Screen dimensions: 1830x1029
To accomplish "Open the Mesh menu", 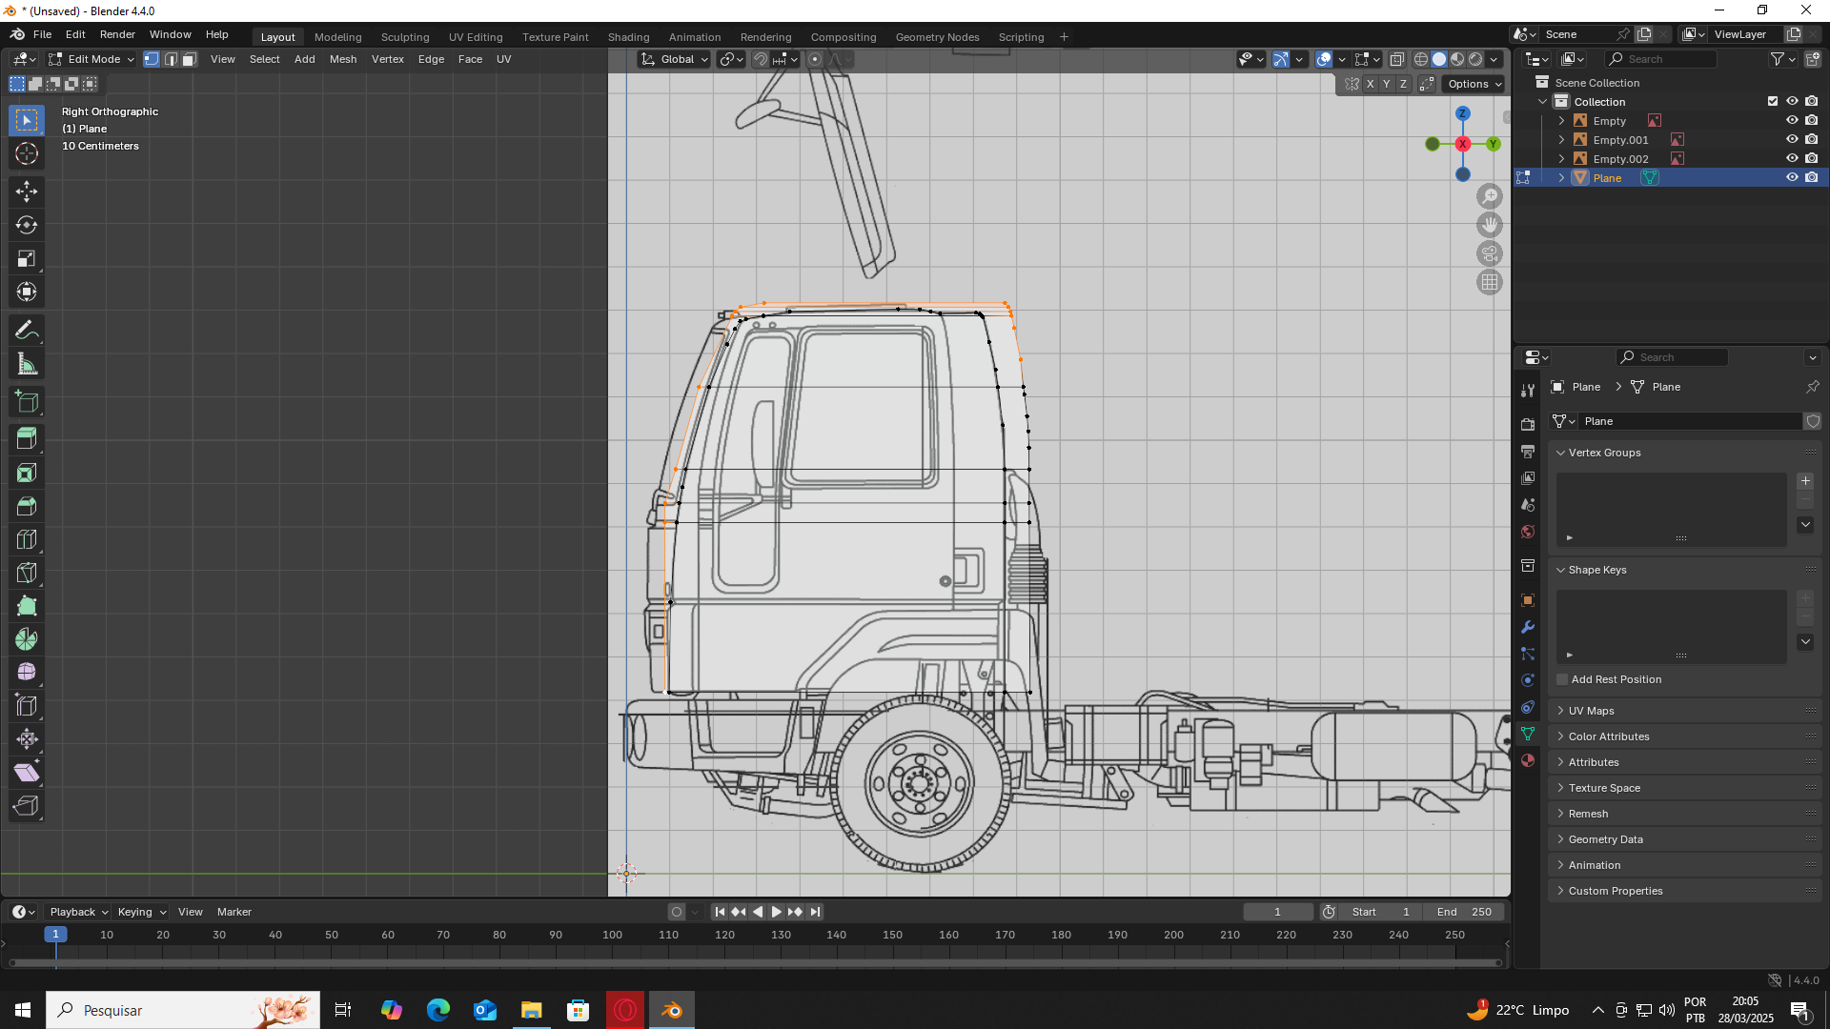I will [343, 59].
